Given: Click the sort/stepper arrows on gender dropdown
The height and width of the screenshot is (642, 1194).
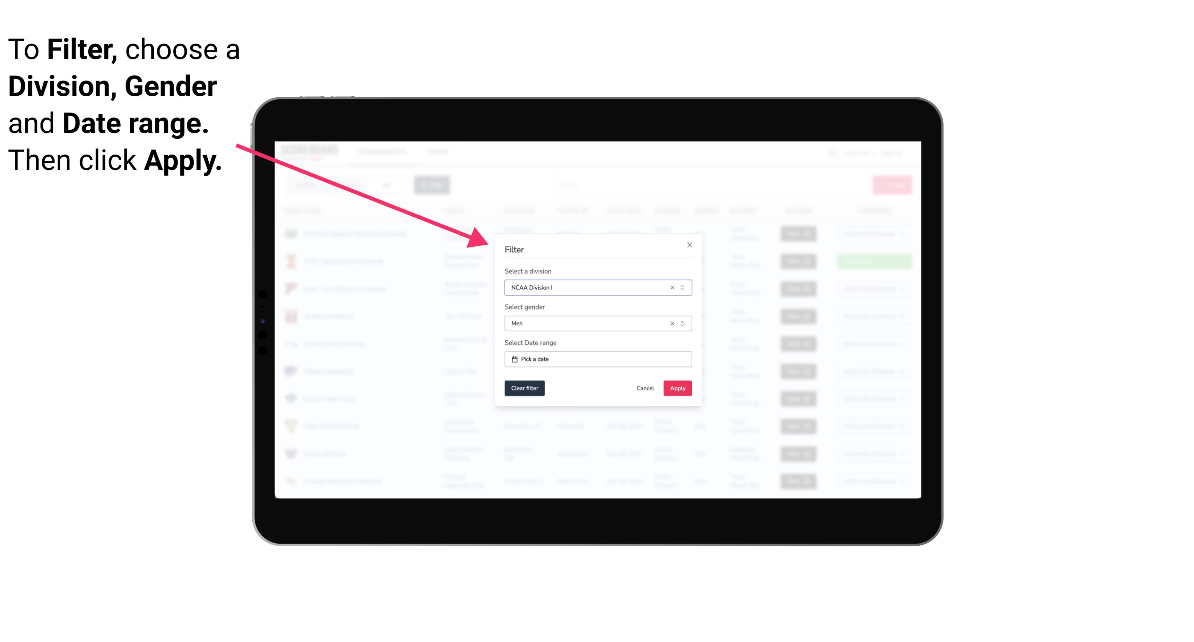Looking at the screenshot, I should (681, 323).
